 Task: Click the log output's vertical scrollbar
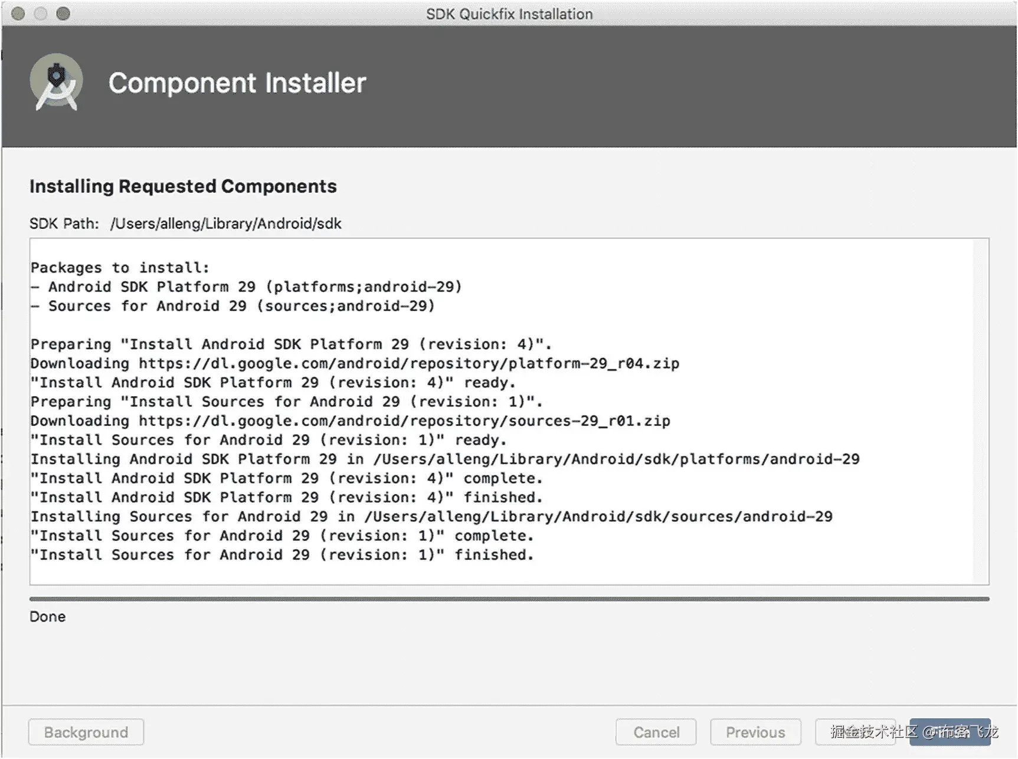pos(980,412)
